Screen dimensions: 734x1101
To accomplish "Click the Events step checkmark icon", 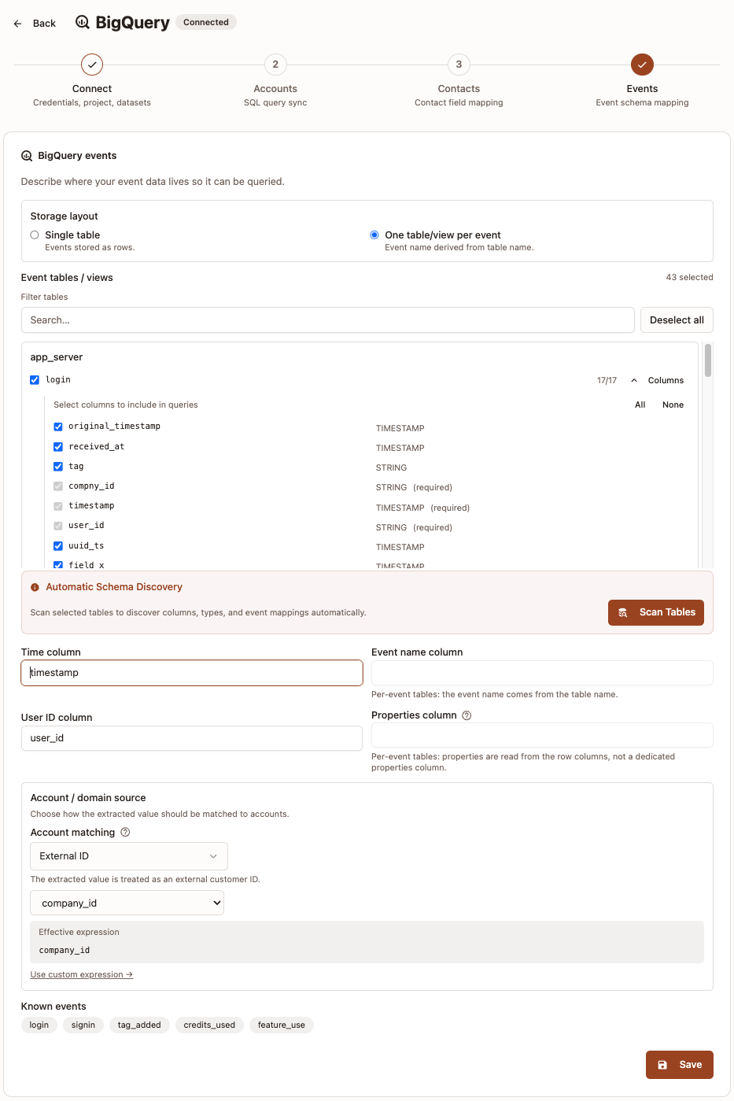I will click(642, 65).
